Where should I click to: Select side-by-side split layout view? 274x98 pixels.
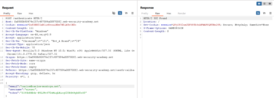pos(259,3)
